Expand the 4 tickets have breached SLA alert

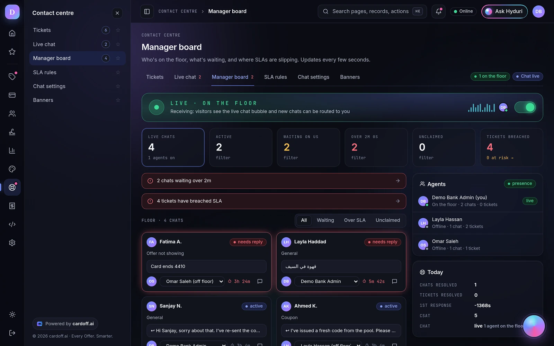point(274,201)
